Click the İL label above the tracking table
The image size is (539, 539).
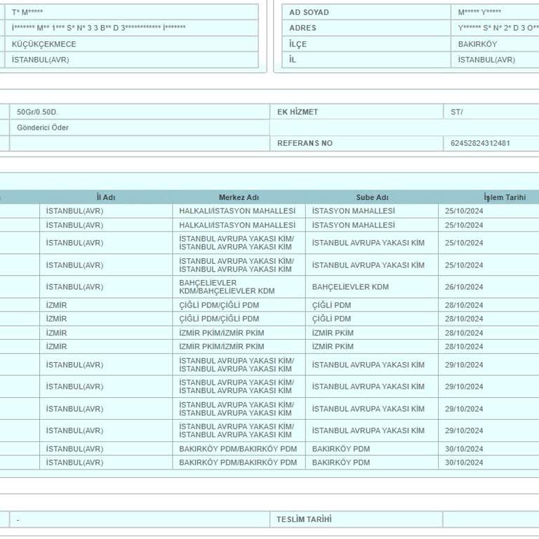click(x=293, y=60)
